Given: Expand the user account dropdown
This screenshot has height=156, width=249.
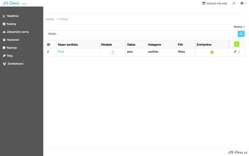Looking at the screenshot, I should (x=243, y=3).
